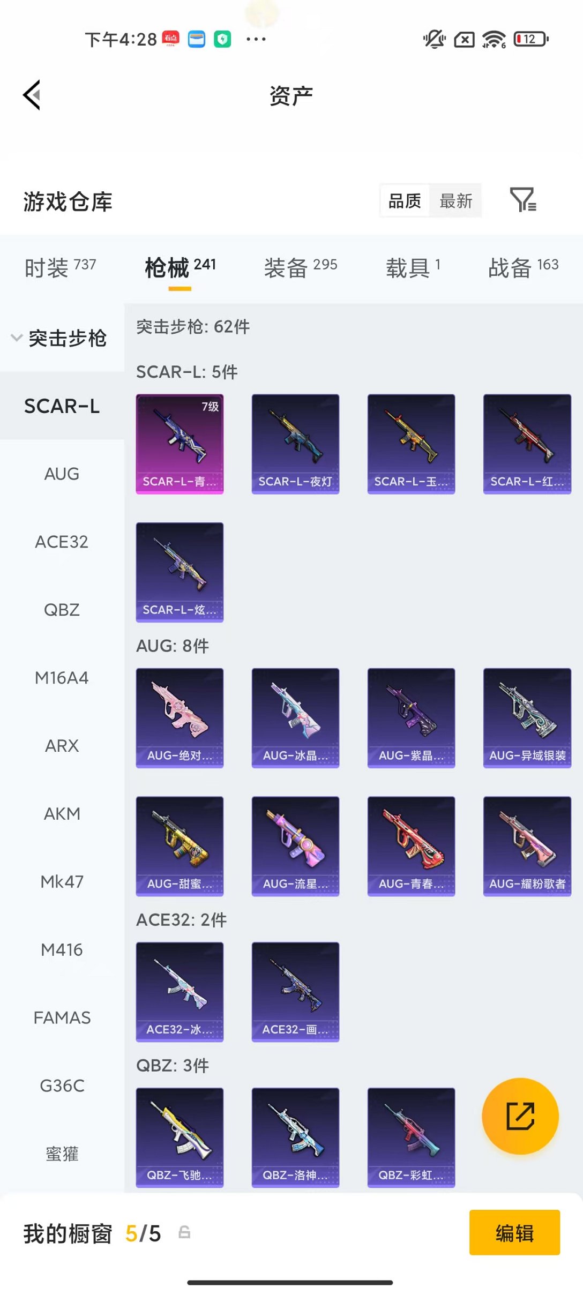The height and width of the screenshot is (1295, 583).
Task: Open the 7级 SCAR-L-青 skin
Action: [180, 444]
